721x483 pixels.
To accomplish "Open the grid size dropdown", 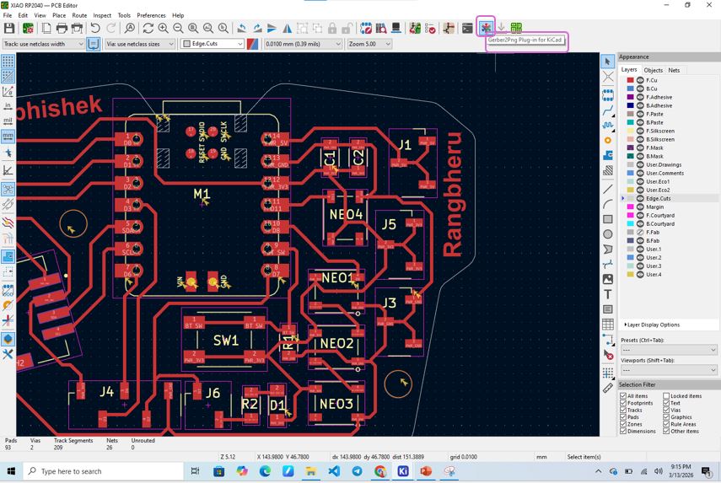I will click(303, 44).
